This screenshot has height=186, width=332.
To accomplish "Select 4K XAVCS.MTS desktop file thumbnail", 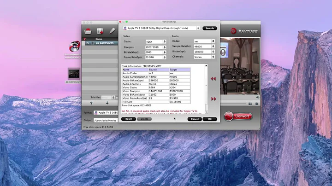I will pyautogui.click(x=74, y=74).
